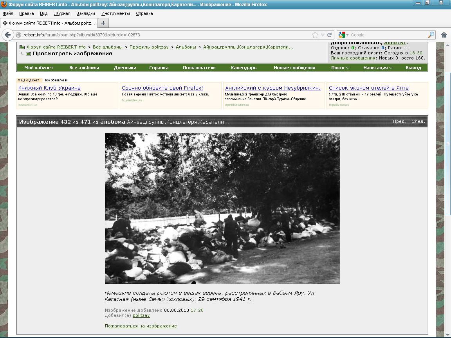Go back with the browser back arrow
Image resolution: width=451 pixels, height=338 pixels.
pos(7,35)
